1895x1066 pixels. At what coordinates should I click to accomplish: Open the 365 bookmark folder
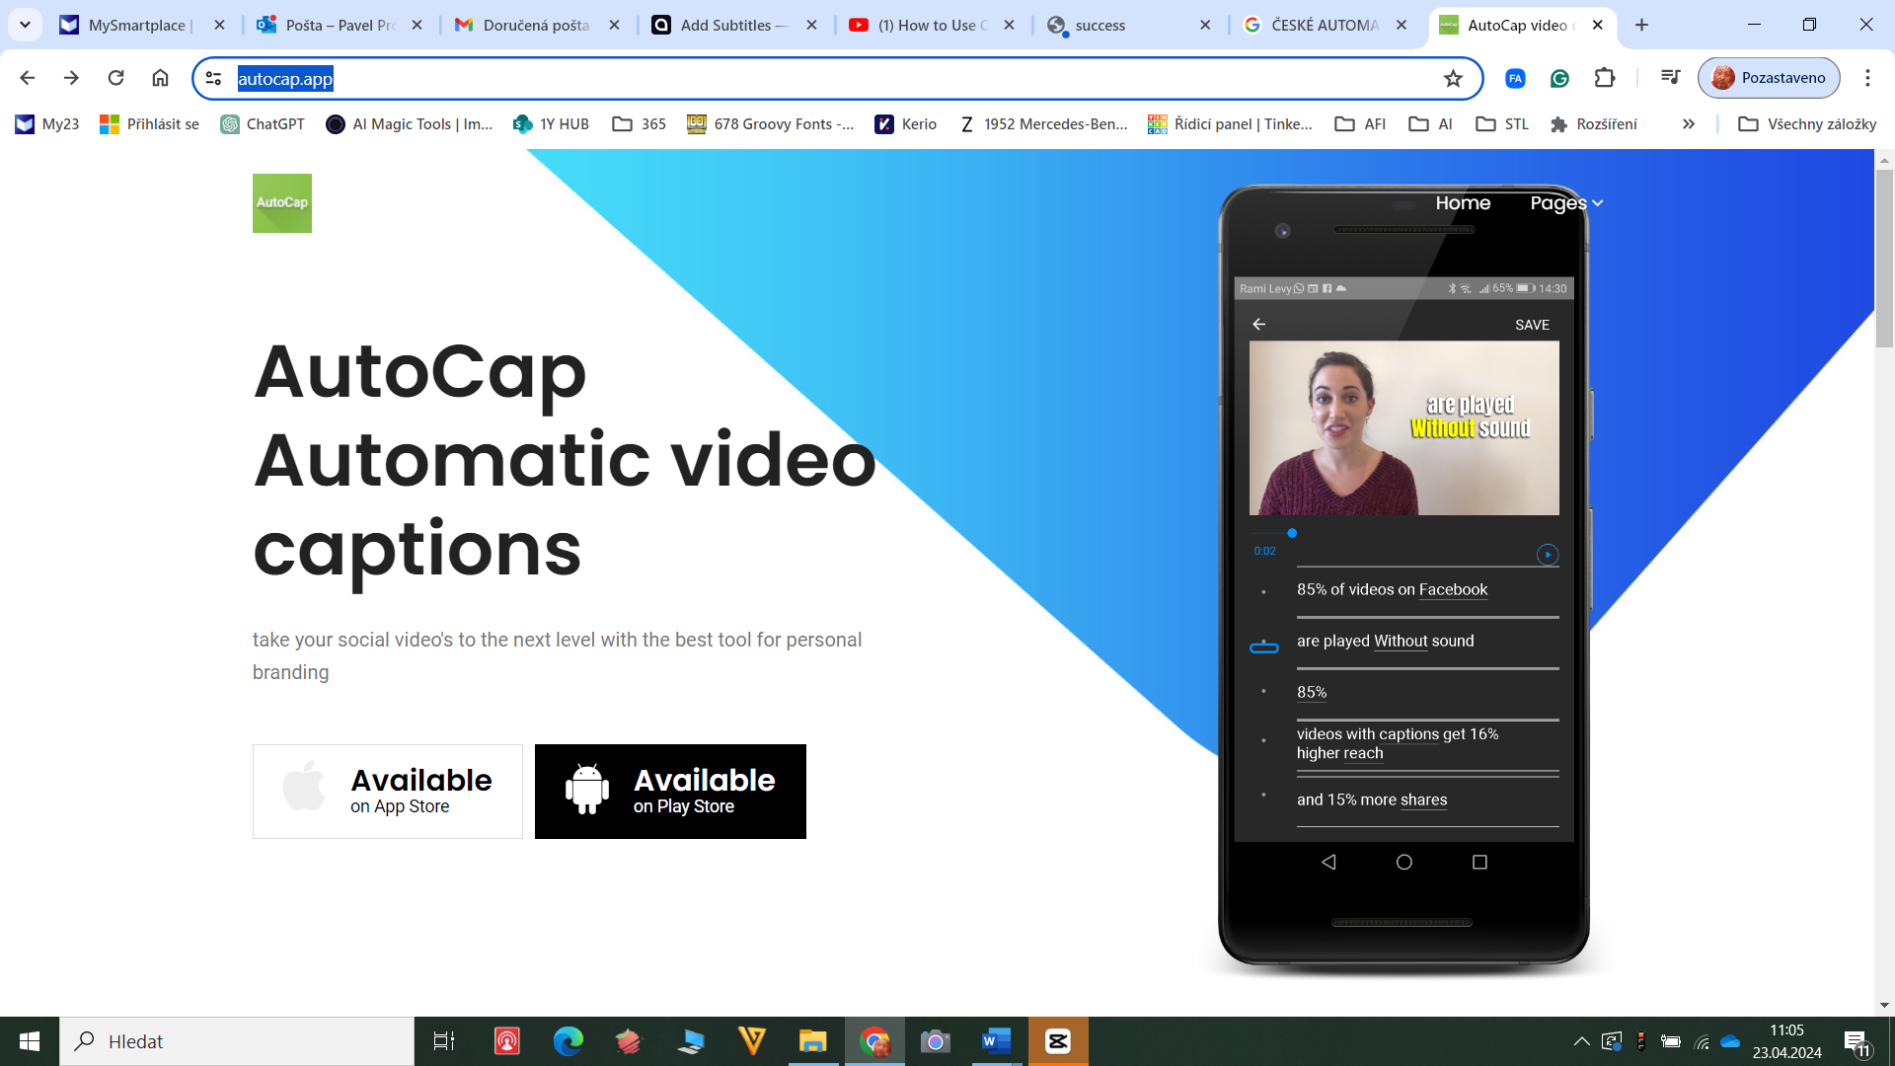tap(639, 123)
